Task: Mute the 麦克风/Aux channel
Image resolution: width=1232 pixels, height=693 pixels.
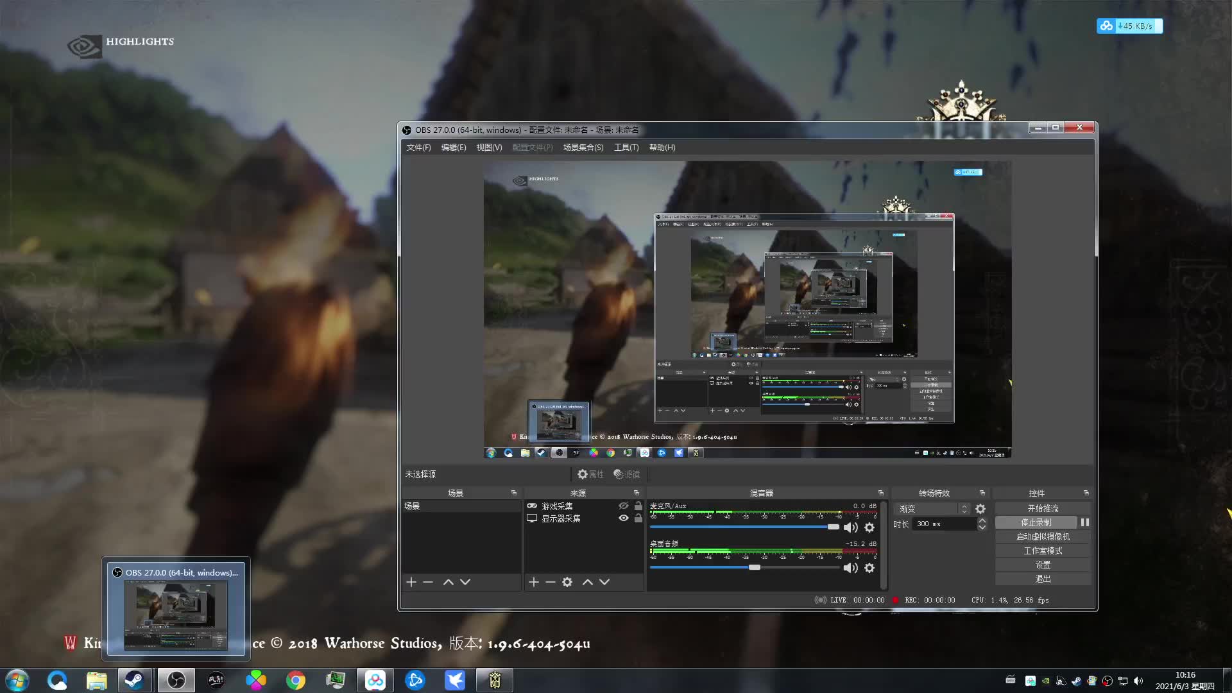Action: coord(850,527)
